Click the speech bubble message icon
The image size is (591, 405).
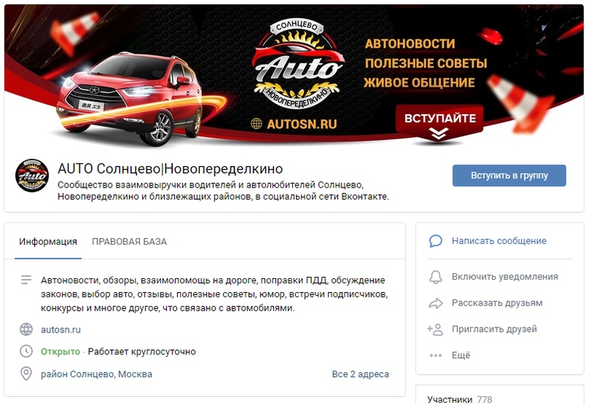[435, 241]
